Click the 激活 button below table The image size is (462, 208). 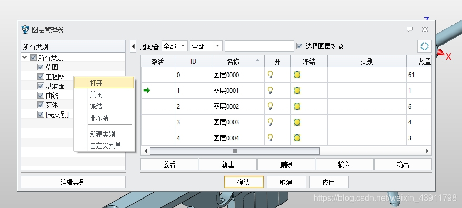point(169,164)
